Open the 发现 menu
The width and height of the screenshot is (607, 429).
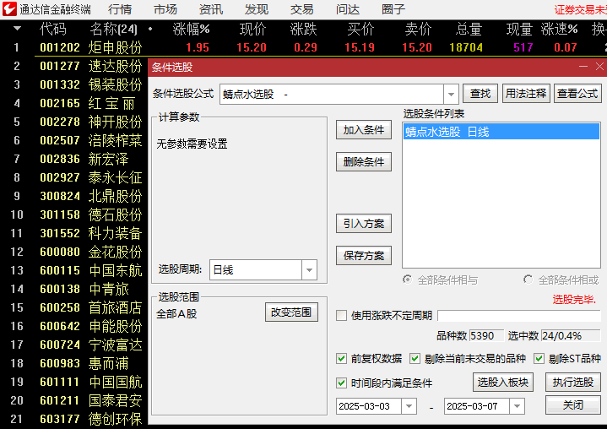(257, 9)
